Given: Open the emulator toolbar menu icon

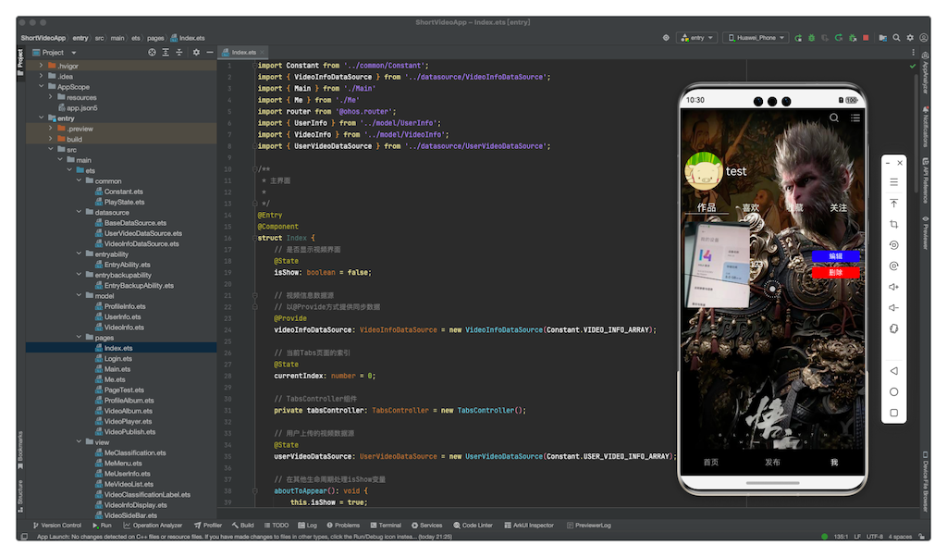Looking at the screenshot, I should 894,182.
